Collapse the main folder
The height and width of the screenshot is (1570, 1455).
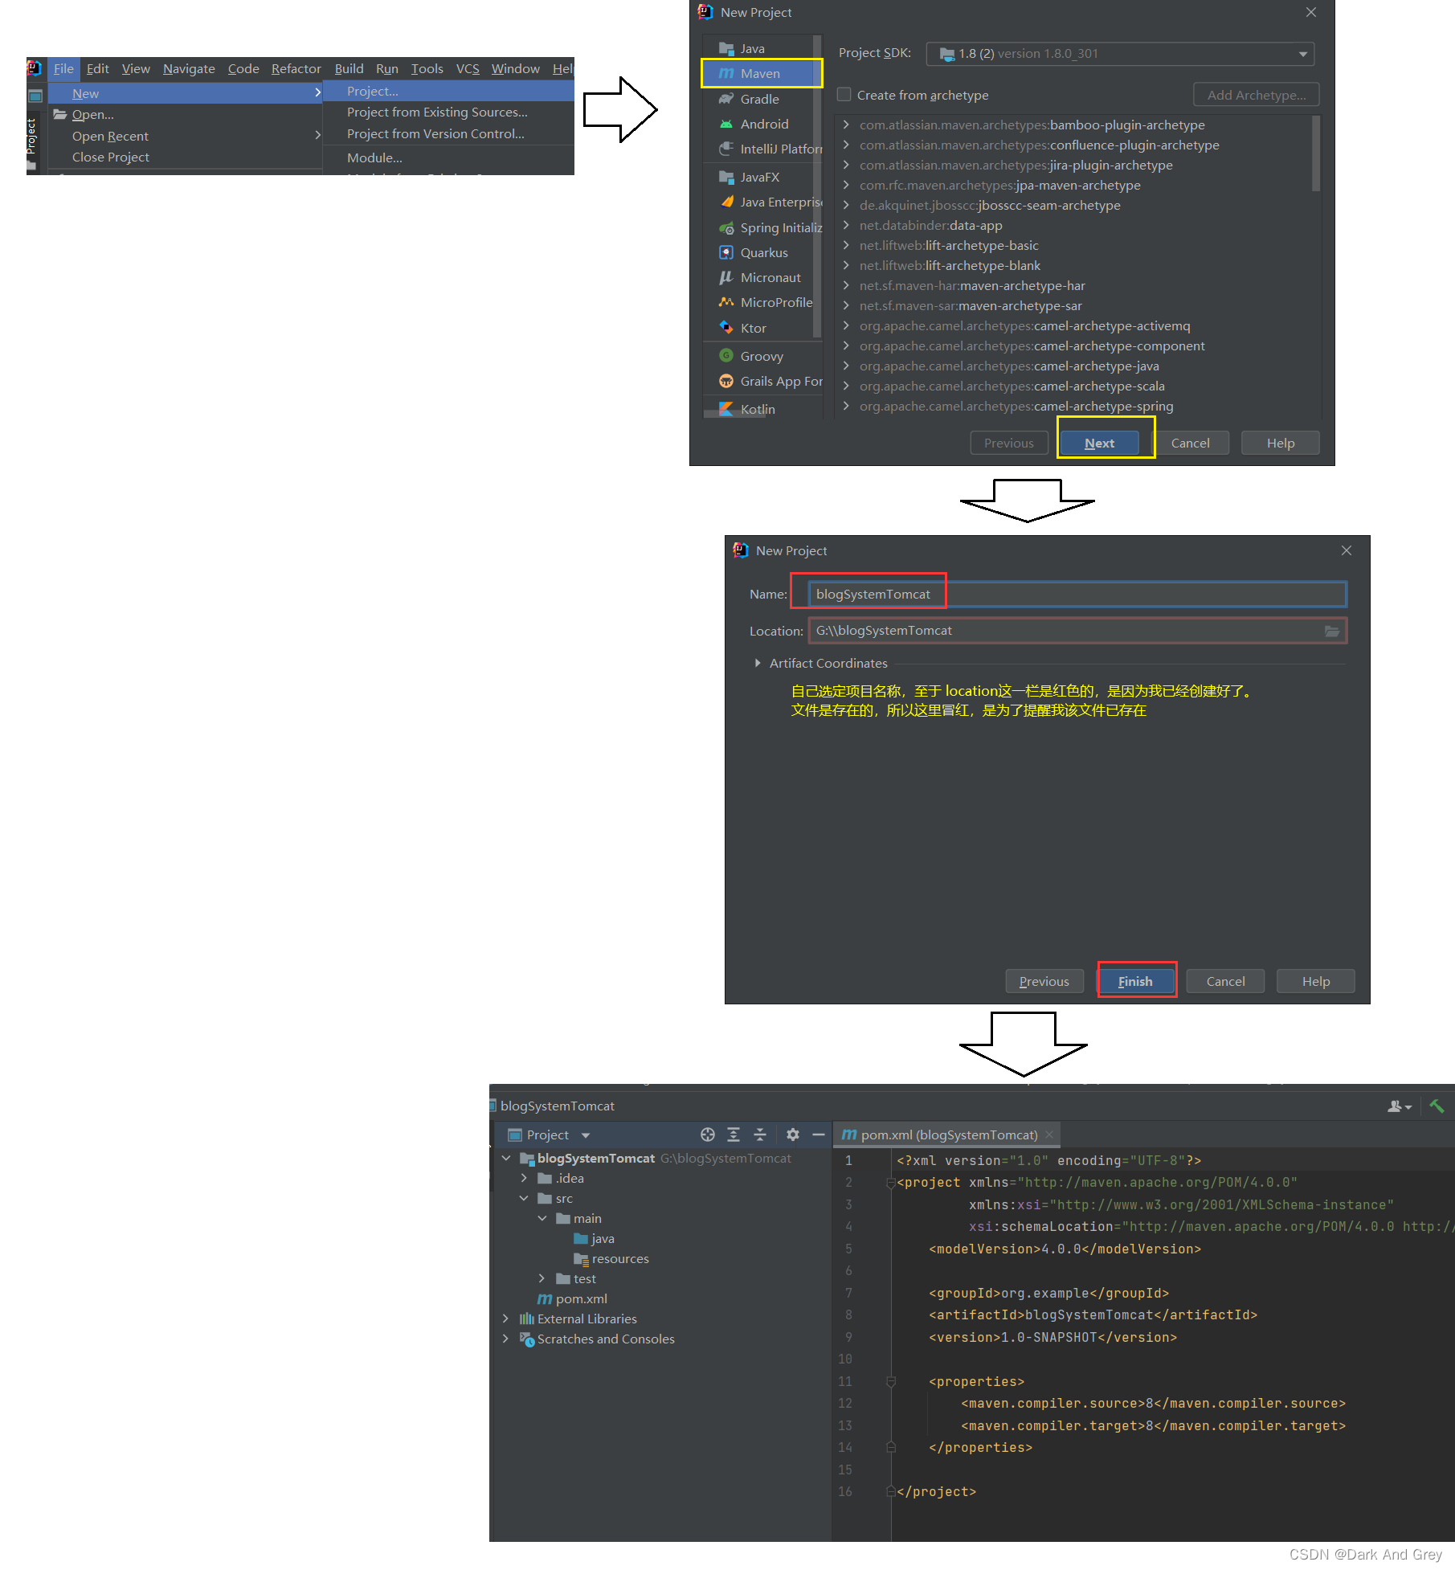coord(542,1218)
